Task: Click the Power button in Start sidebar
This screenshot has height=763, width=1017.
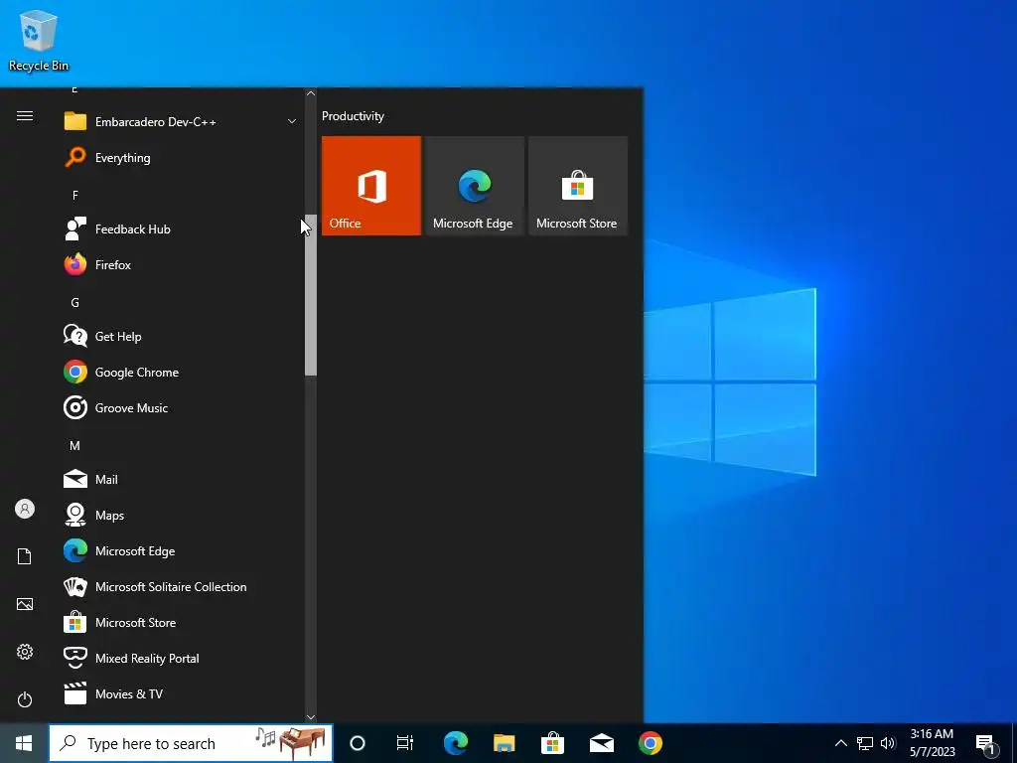Action: pyautogui.click(x=25, y=699)
